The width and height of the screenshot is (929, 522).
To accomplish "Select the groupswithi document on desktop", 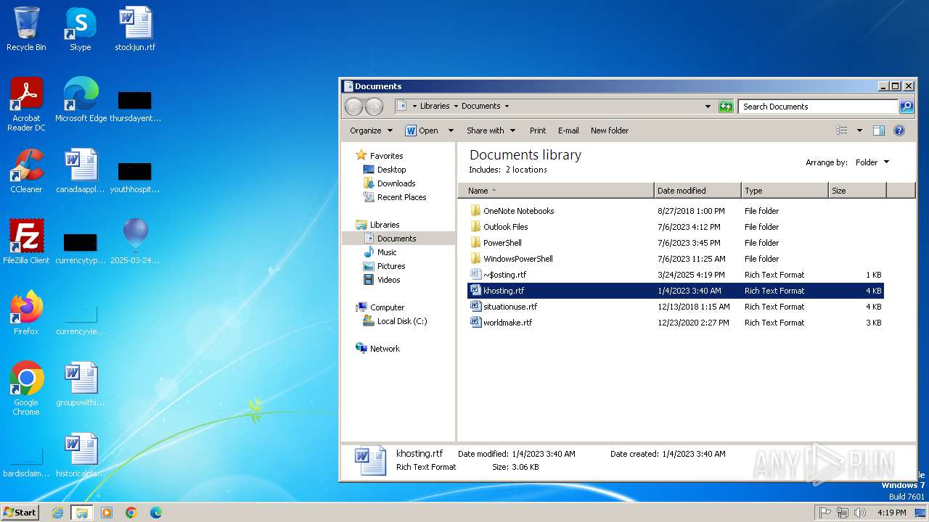I will (81, 384).
